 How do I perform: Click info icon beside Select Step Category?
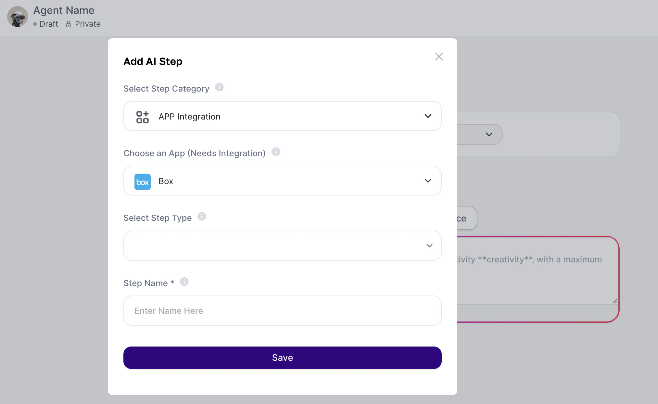[x=219, y=87]
